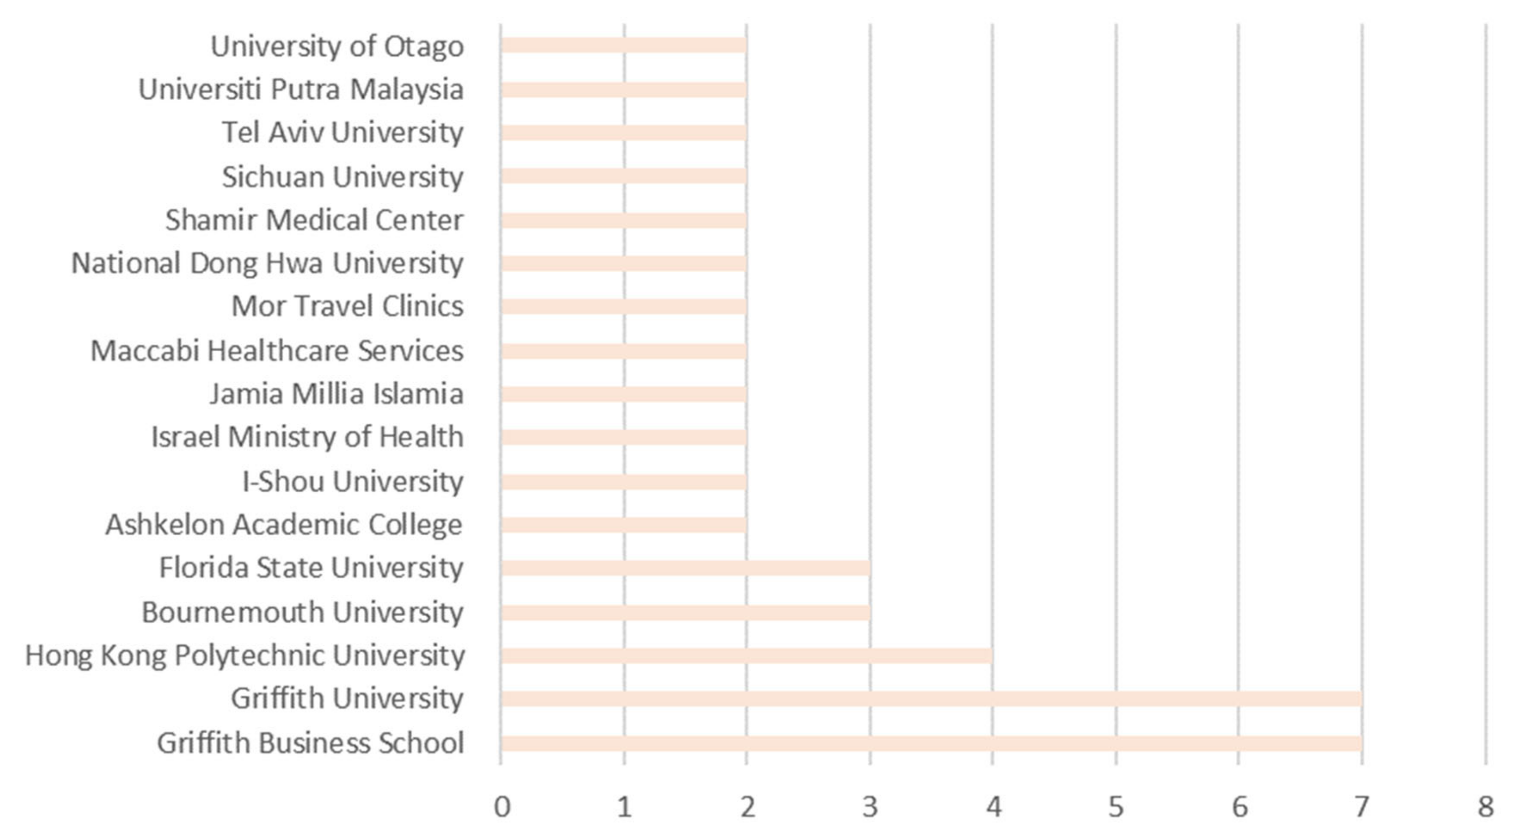
Task: Click the Griffith Business School bar
Action: pos(931,743)
